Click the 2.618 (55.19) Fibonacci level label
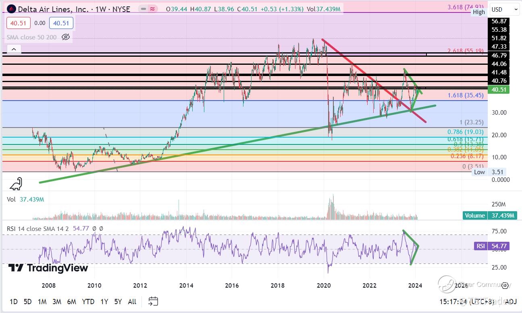Viewport: 522px width, 313px height. click(466, 51)
